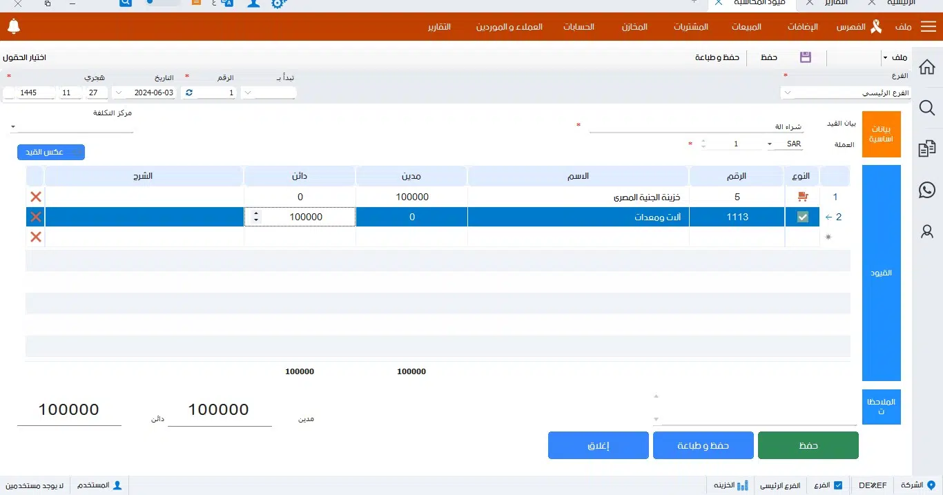Open the المبيعات menu
This screenshot has height=495, width=943.
746,27
